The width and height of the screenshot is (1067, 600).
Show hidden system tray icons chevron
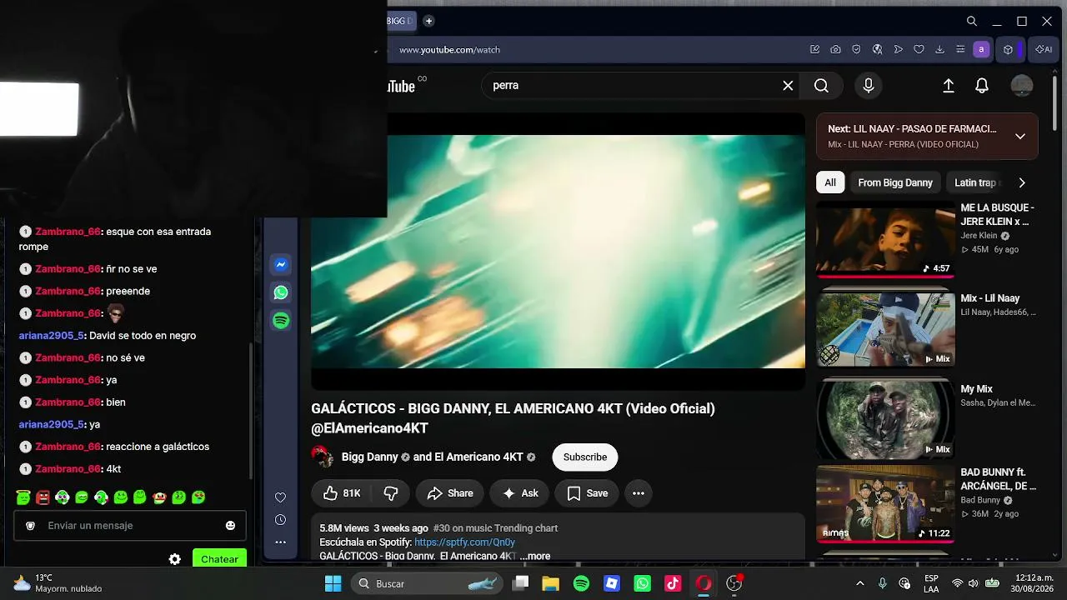tap(860, 583)
